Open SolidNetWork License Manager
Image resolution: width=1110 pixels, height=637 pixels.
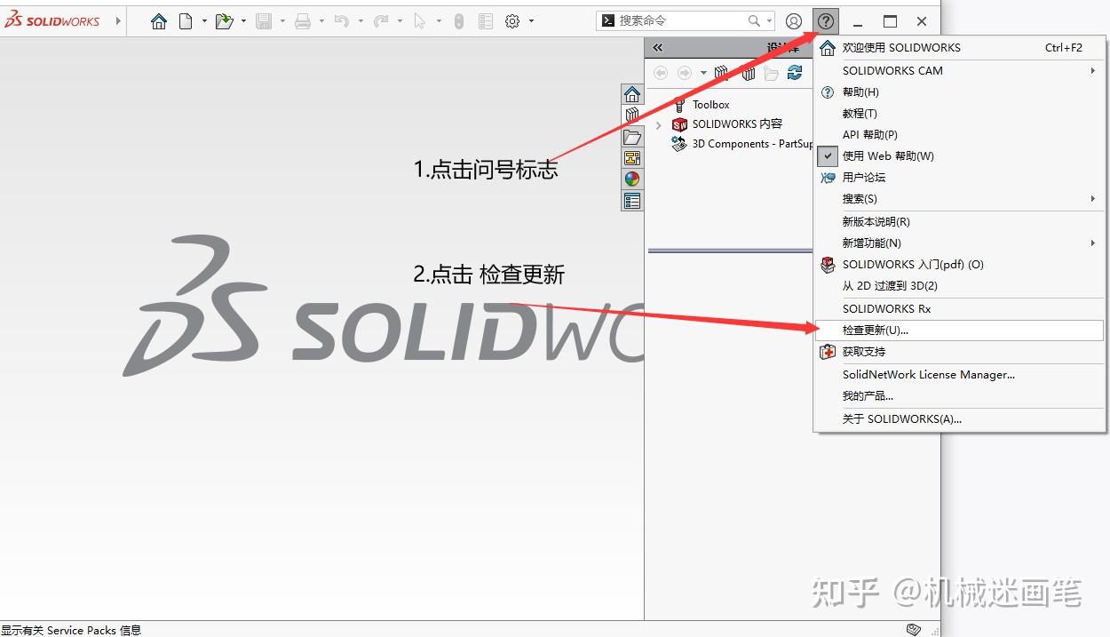[x=928, y=374]
